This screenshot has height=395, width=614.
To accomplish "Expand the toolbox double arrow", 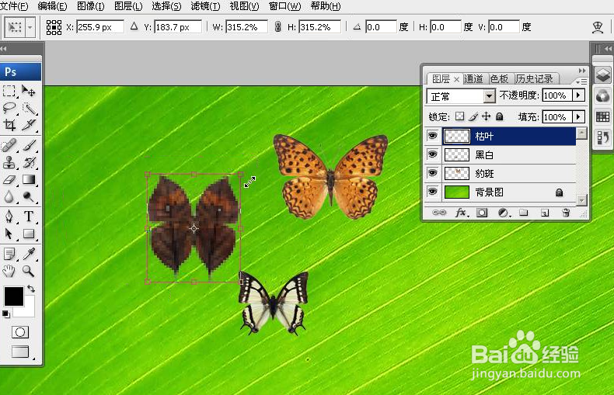I will click(4, 49).
